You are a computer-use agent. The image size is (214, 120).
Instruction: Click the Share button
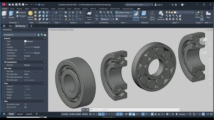41,5
